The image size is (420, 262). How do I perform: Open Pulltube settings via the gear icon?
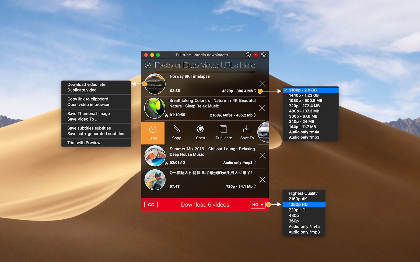(263, 55)
